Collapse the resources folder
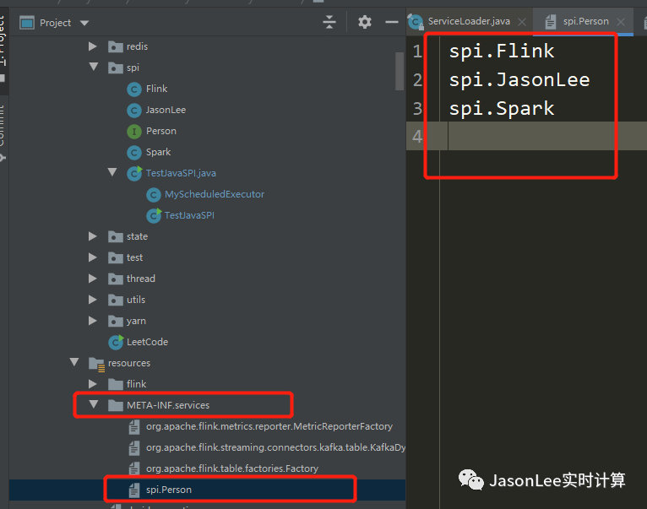This screenshot has width=647, height=509. pyautogui.click(x=74, y=362)
